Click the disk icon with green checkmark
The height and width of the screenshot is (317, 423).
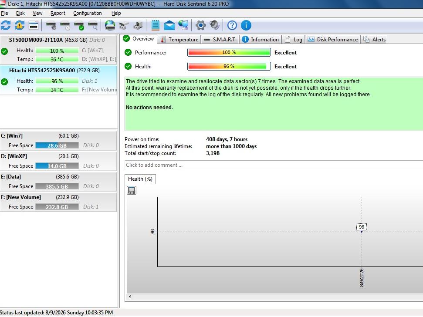(x=79, y=26)
